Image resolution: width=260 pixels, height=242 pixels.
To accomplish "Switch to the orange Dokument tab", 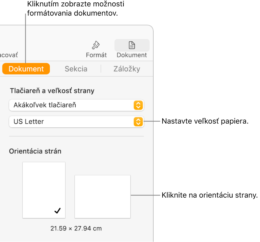I will click(x=26, y=69).
